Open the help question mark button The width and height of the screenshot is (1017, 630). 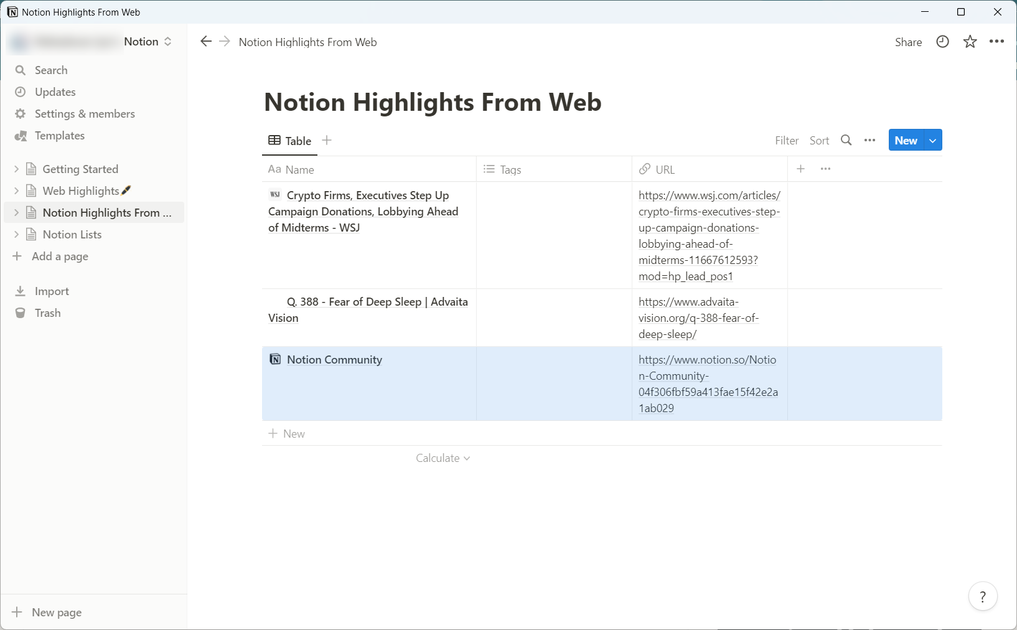pos(983,597)
